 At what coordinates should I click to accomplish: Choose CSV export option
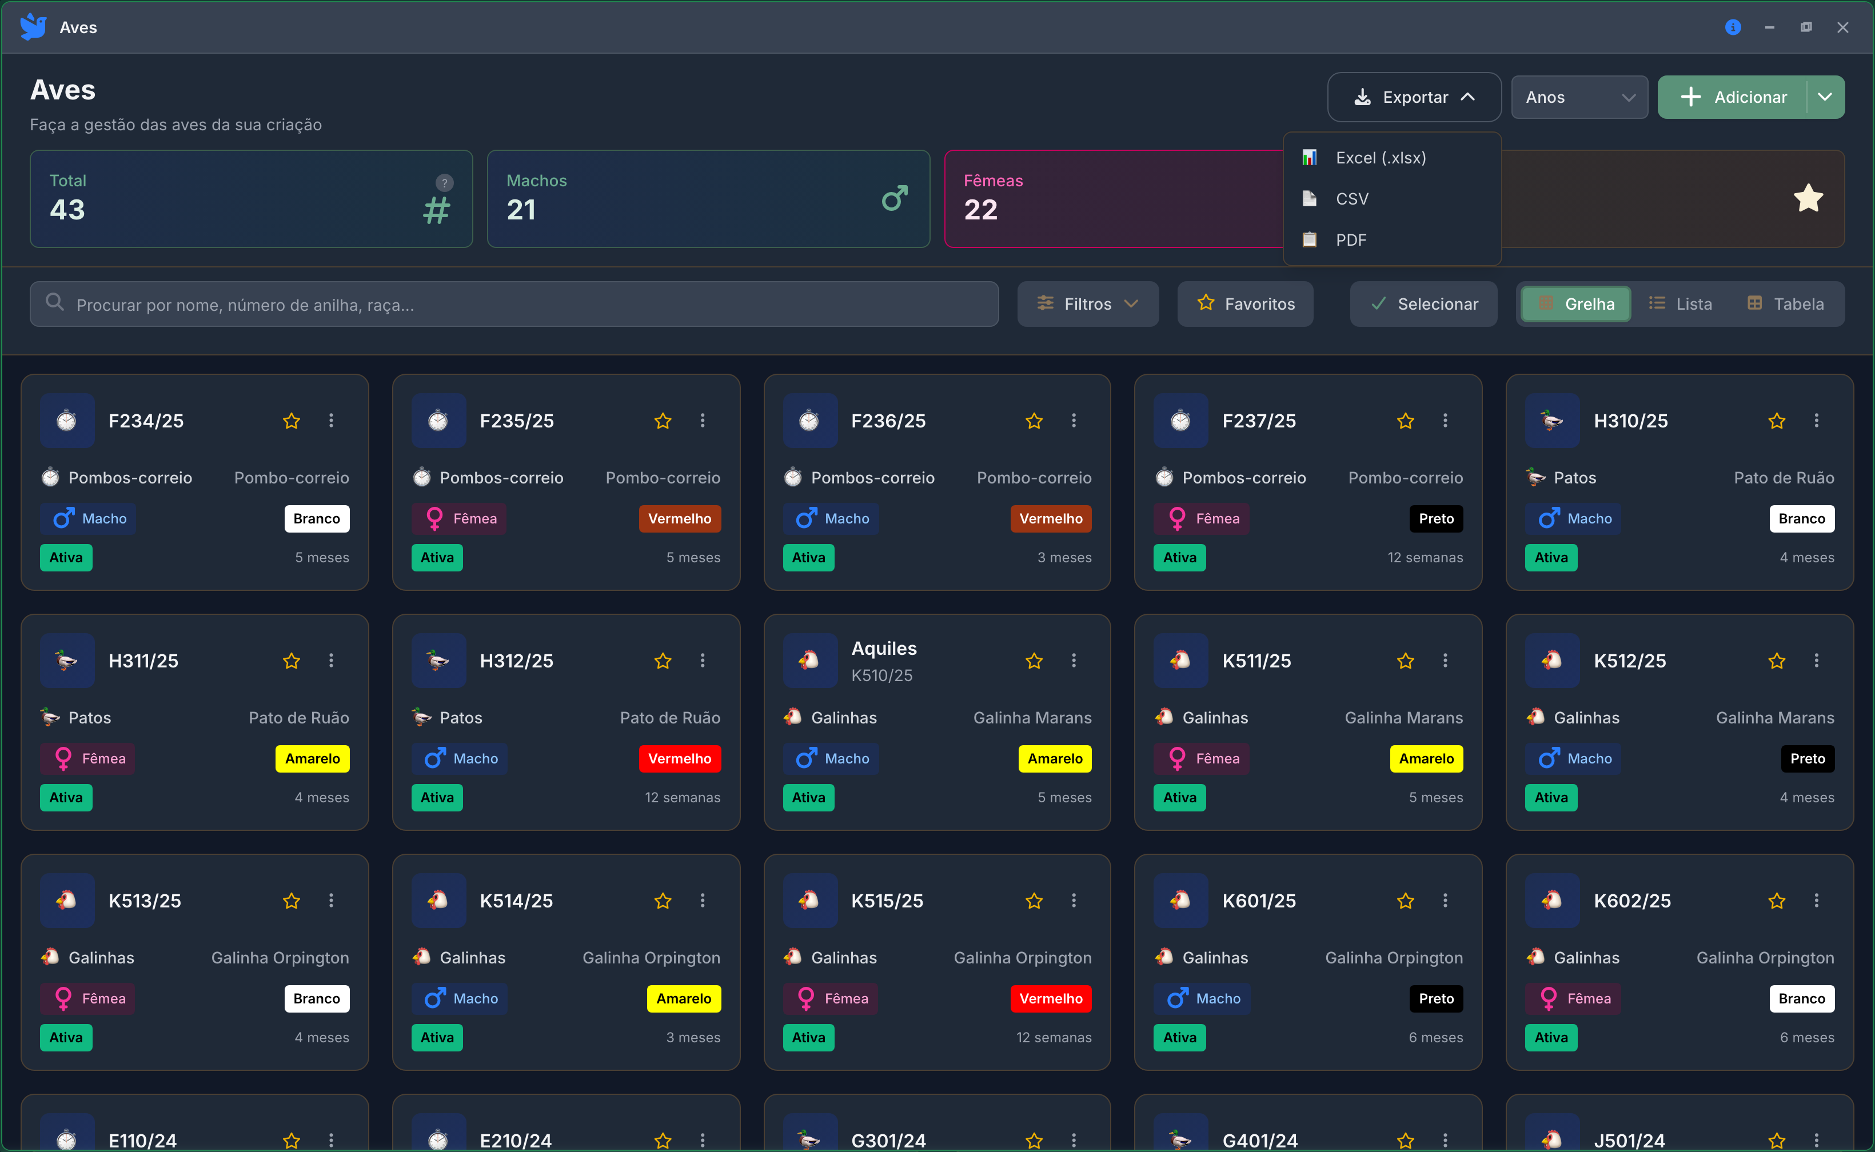click(x=1392, y=199)
